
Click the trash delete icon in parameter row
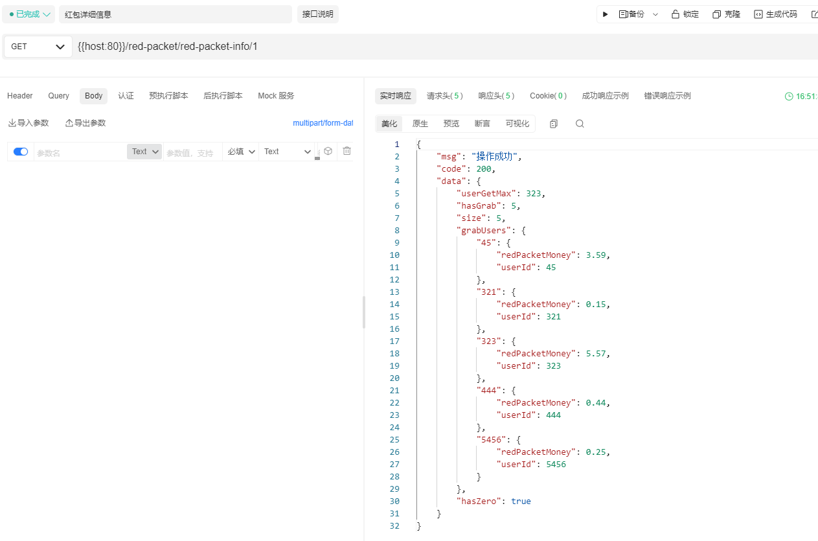pos(347,151)
